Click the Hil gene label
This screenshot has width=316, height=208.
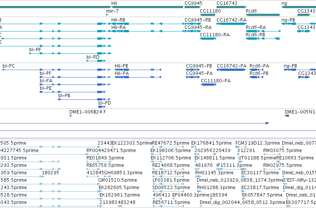(114, 3)
